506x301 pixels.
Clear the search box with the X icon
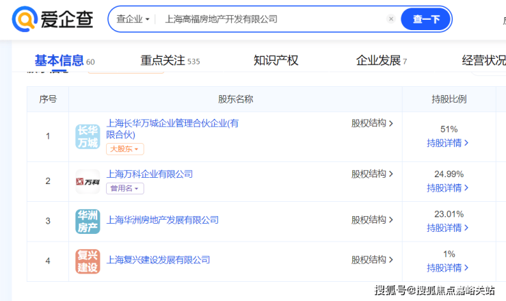391,19
